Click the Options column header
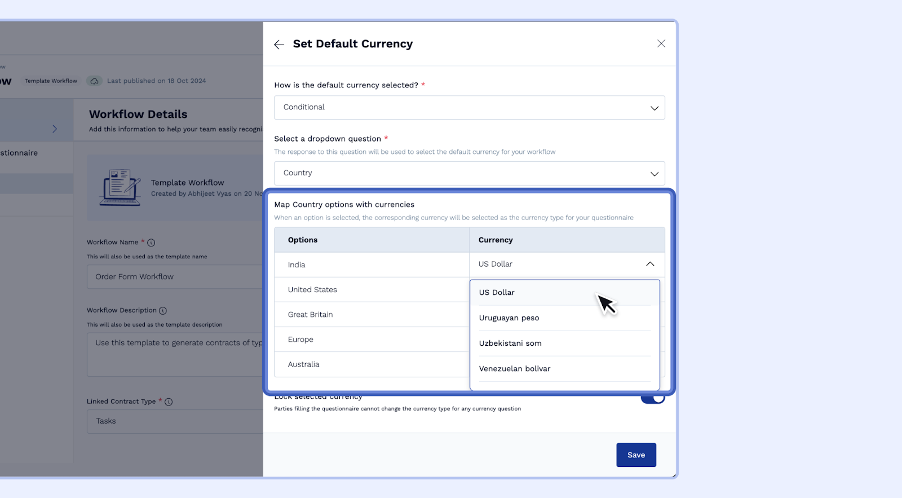The width and height of the screenshot is (902, 498). point(372,240)
